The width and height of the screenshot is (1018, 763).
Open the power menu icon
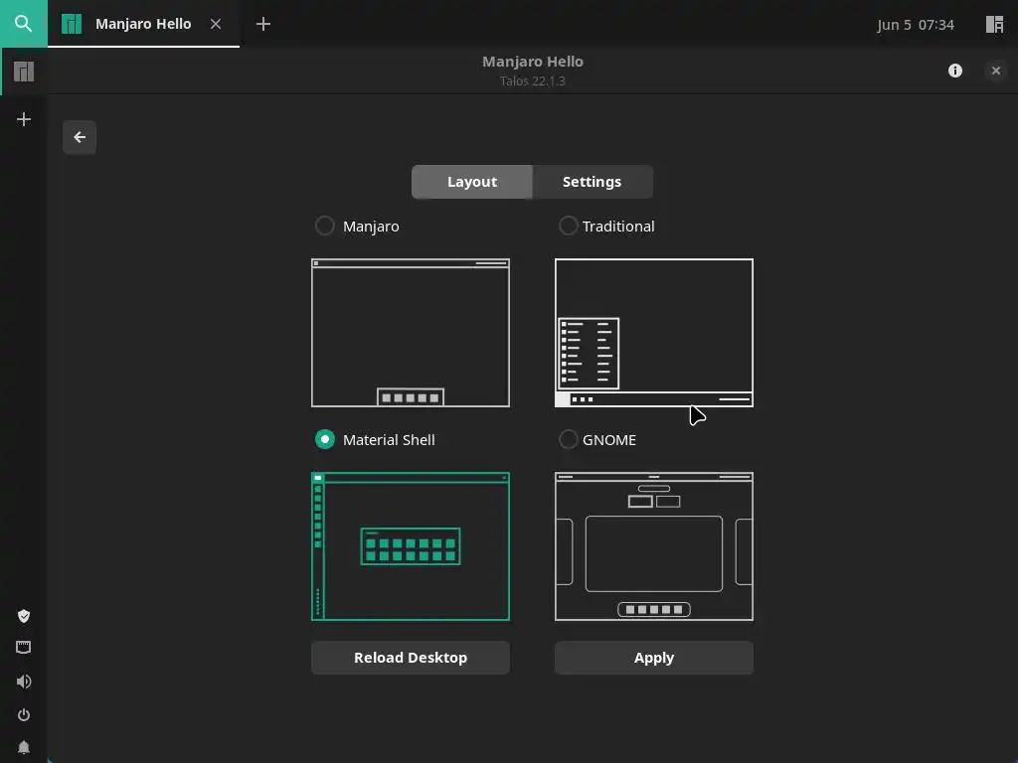24,715
